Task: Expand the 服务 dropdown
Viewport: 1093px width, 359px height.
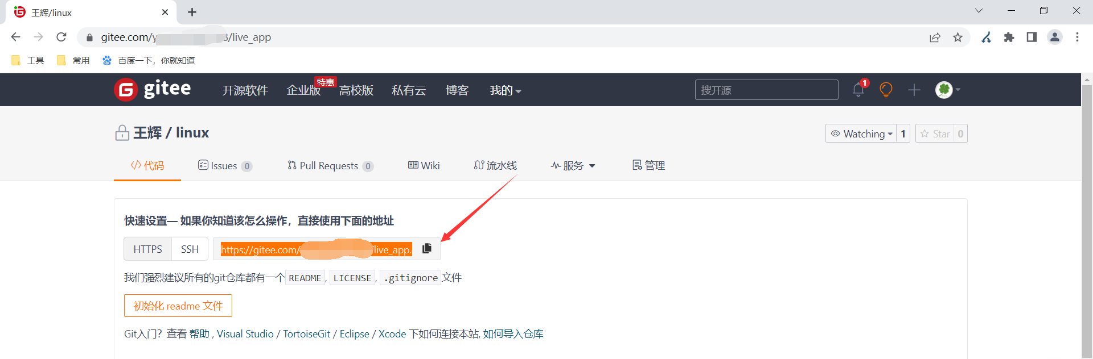Action: [x=573, y=165]
